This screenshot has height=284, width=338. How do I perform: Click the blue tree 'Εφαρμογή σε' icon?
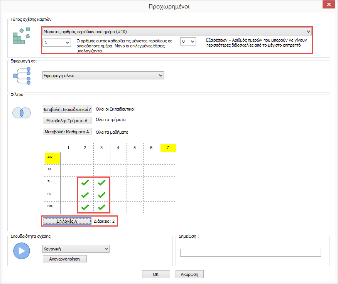[x=22, y=75]
